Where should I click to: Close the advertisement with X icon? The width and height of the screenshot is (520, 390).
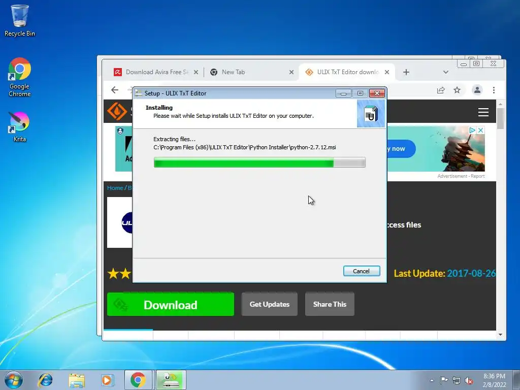point(480,131)
